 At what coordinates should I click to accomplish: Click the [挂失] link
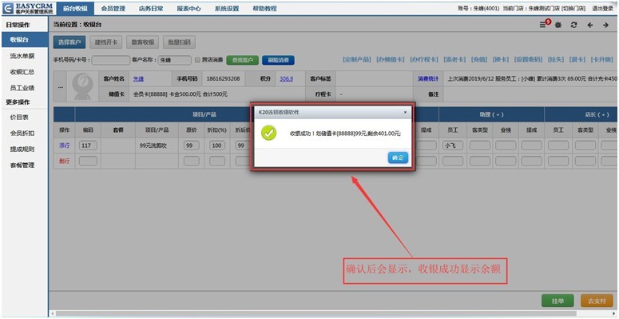tap(556, 59)
